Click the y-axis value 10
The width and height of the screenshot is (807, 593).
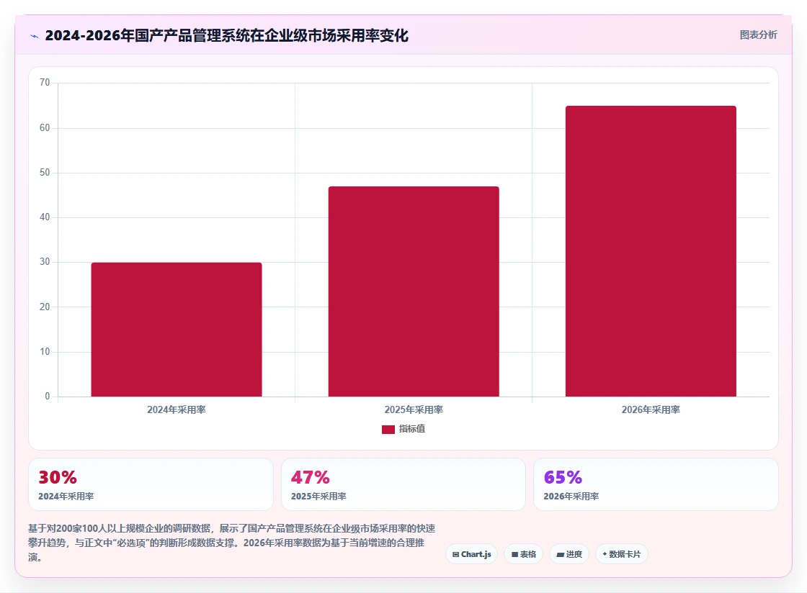click(45, 351)
